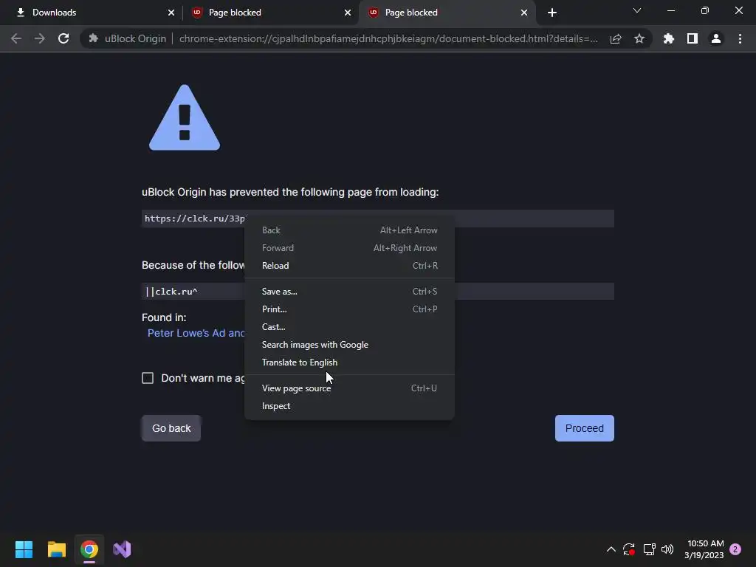Image resolution: width=756 pixels, height=567 pixels.
Task: Open File Explorer from taskbar
Action: point(57,549)
